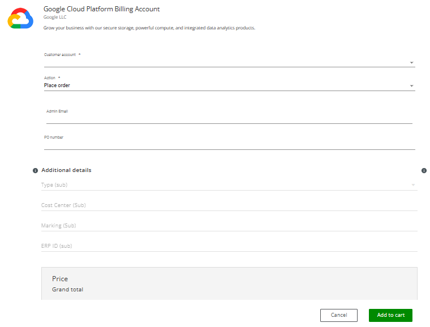Click the info icon at the right edge

(424, 170)
